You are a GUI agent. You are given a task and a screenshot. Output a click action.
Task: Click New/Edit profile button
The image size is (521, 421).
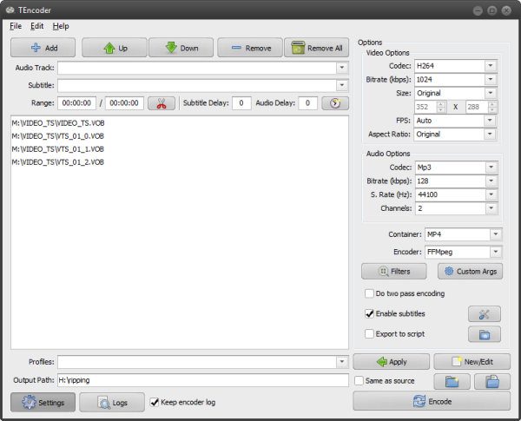472,362
